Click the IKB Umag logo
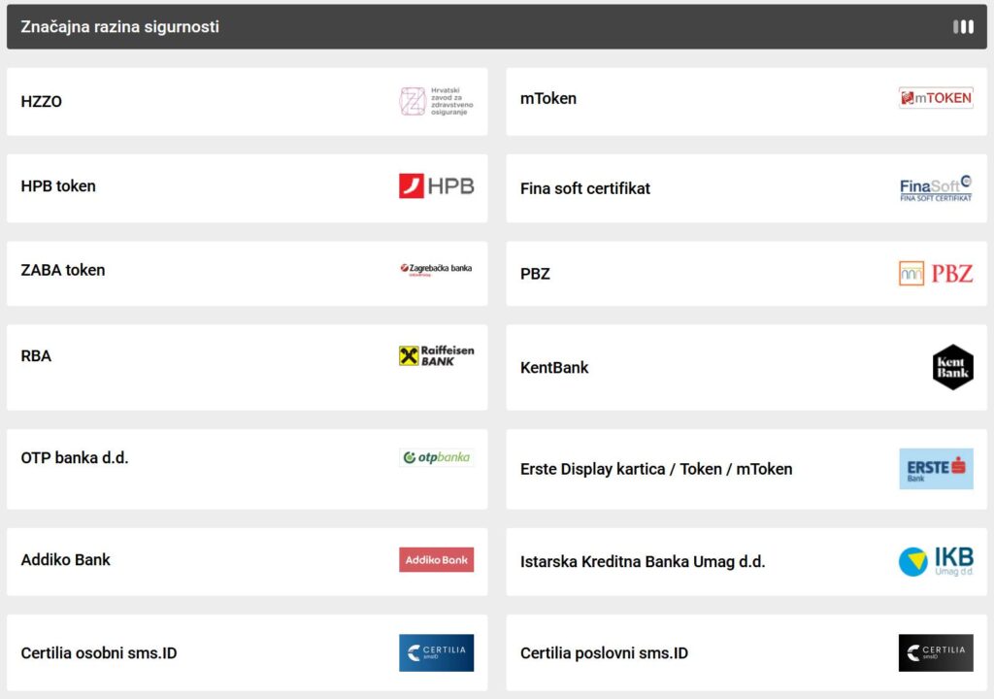The image size is (994, 699). pyautogui.click(x=935, y=561)
